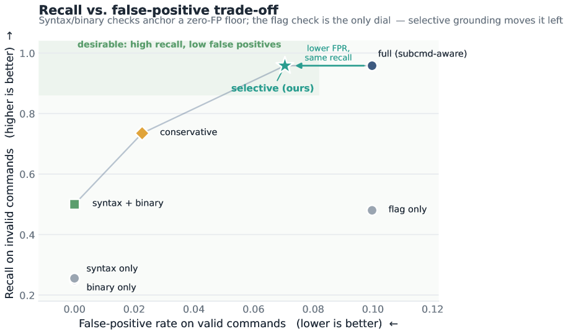Click the 'selective (ours)' label
568x334 pixels.
click(272, 88)
